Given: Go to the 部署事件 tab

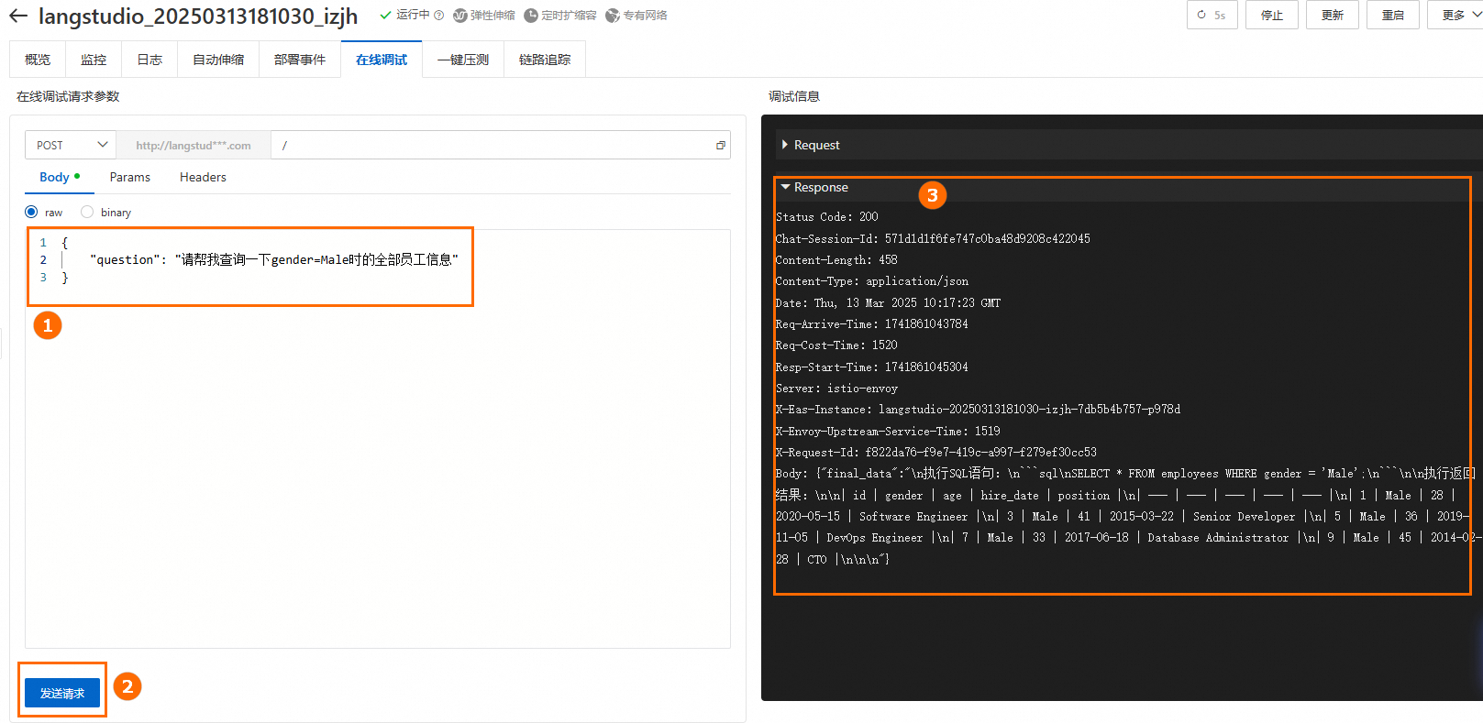Looking at the screenshot, I should point(300,60).
